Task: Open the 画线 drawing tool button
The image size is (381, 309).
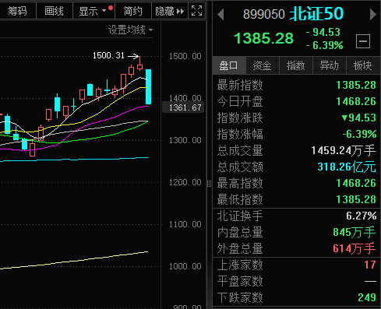Action: click(x=54, y=11)
